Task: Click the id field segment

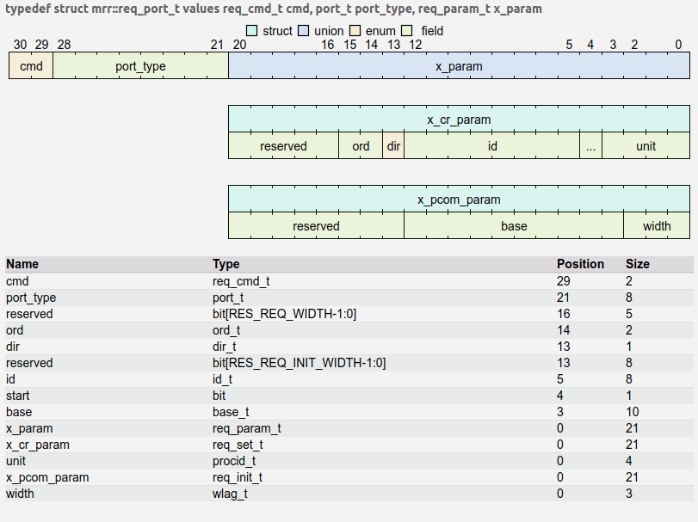Action: coord(492,146)
